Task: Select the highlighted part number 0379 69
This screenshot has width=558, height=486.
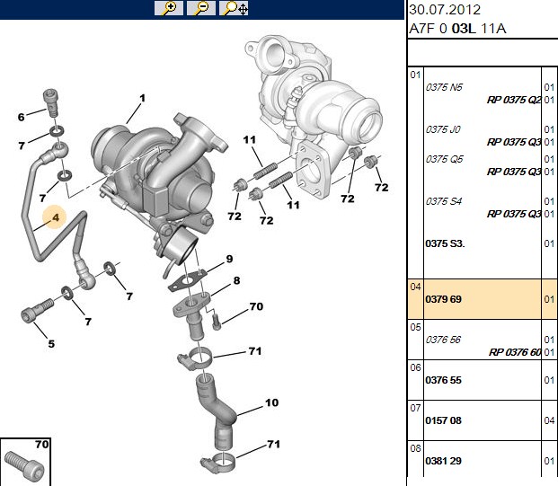Action: [x=443, y=299]
